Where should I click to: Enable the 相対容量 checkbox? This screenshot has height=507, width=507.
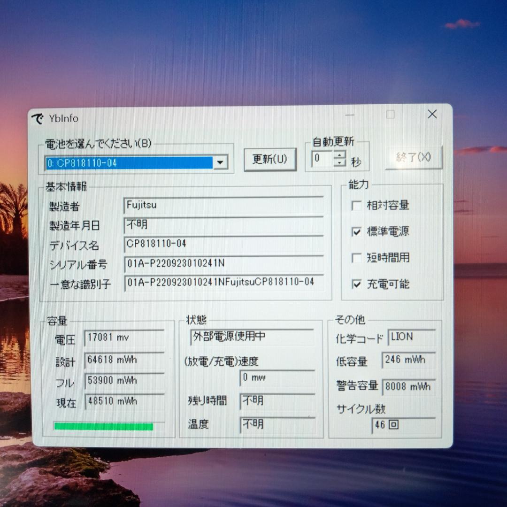357,205
